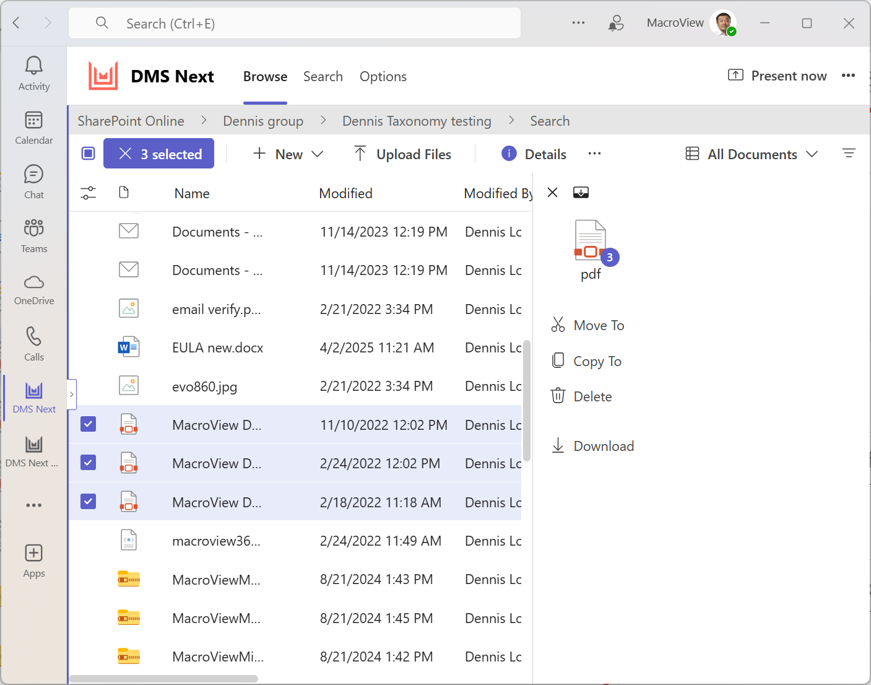Open the Calendar app icon
Image resolution: width=871 pixels, height=685 pixels.
click(34, 128)
